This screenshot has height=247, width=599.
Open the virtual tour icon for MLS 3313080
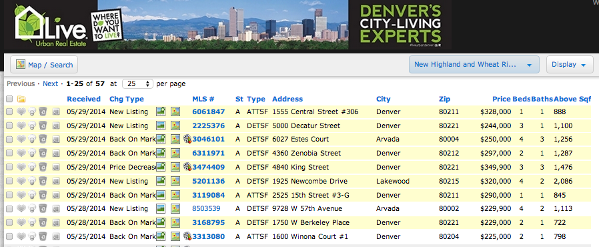point(187,236)
